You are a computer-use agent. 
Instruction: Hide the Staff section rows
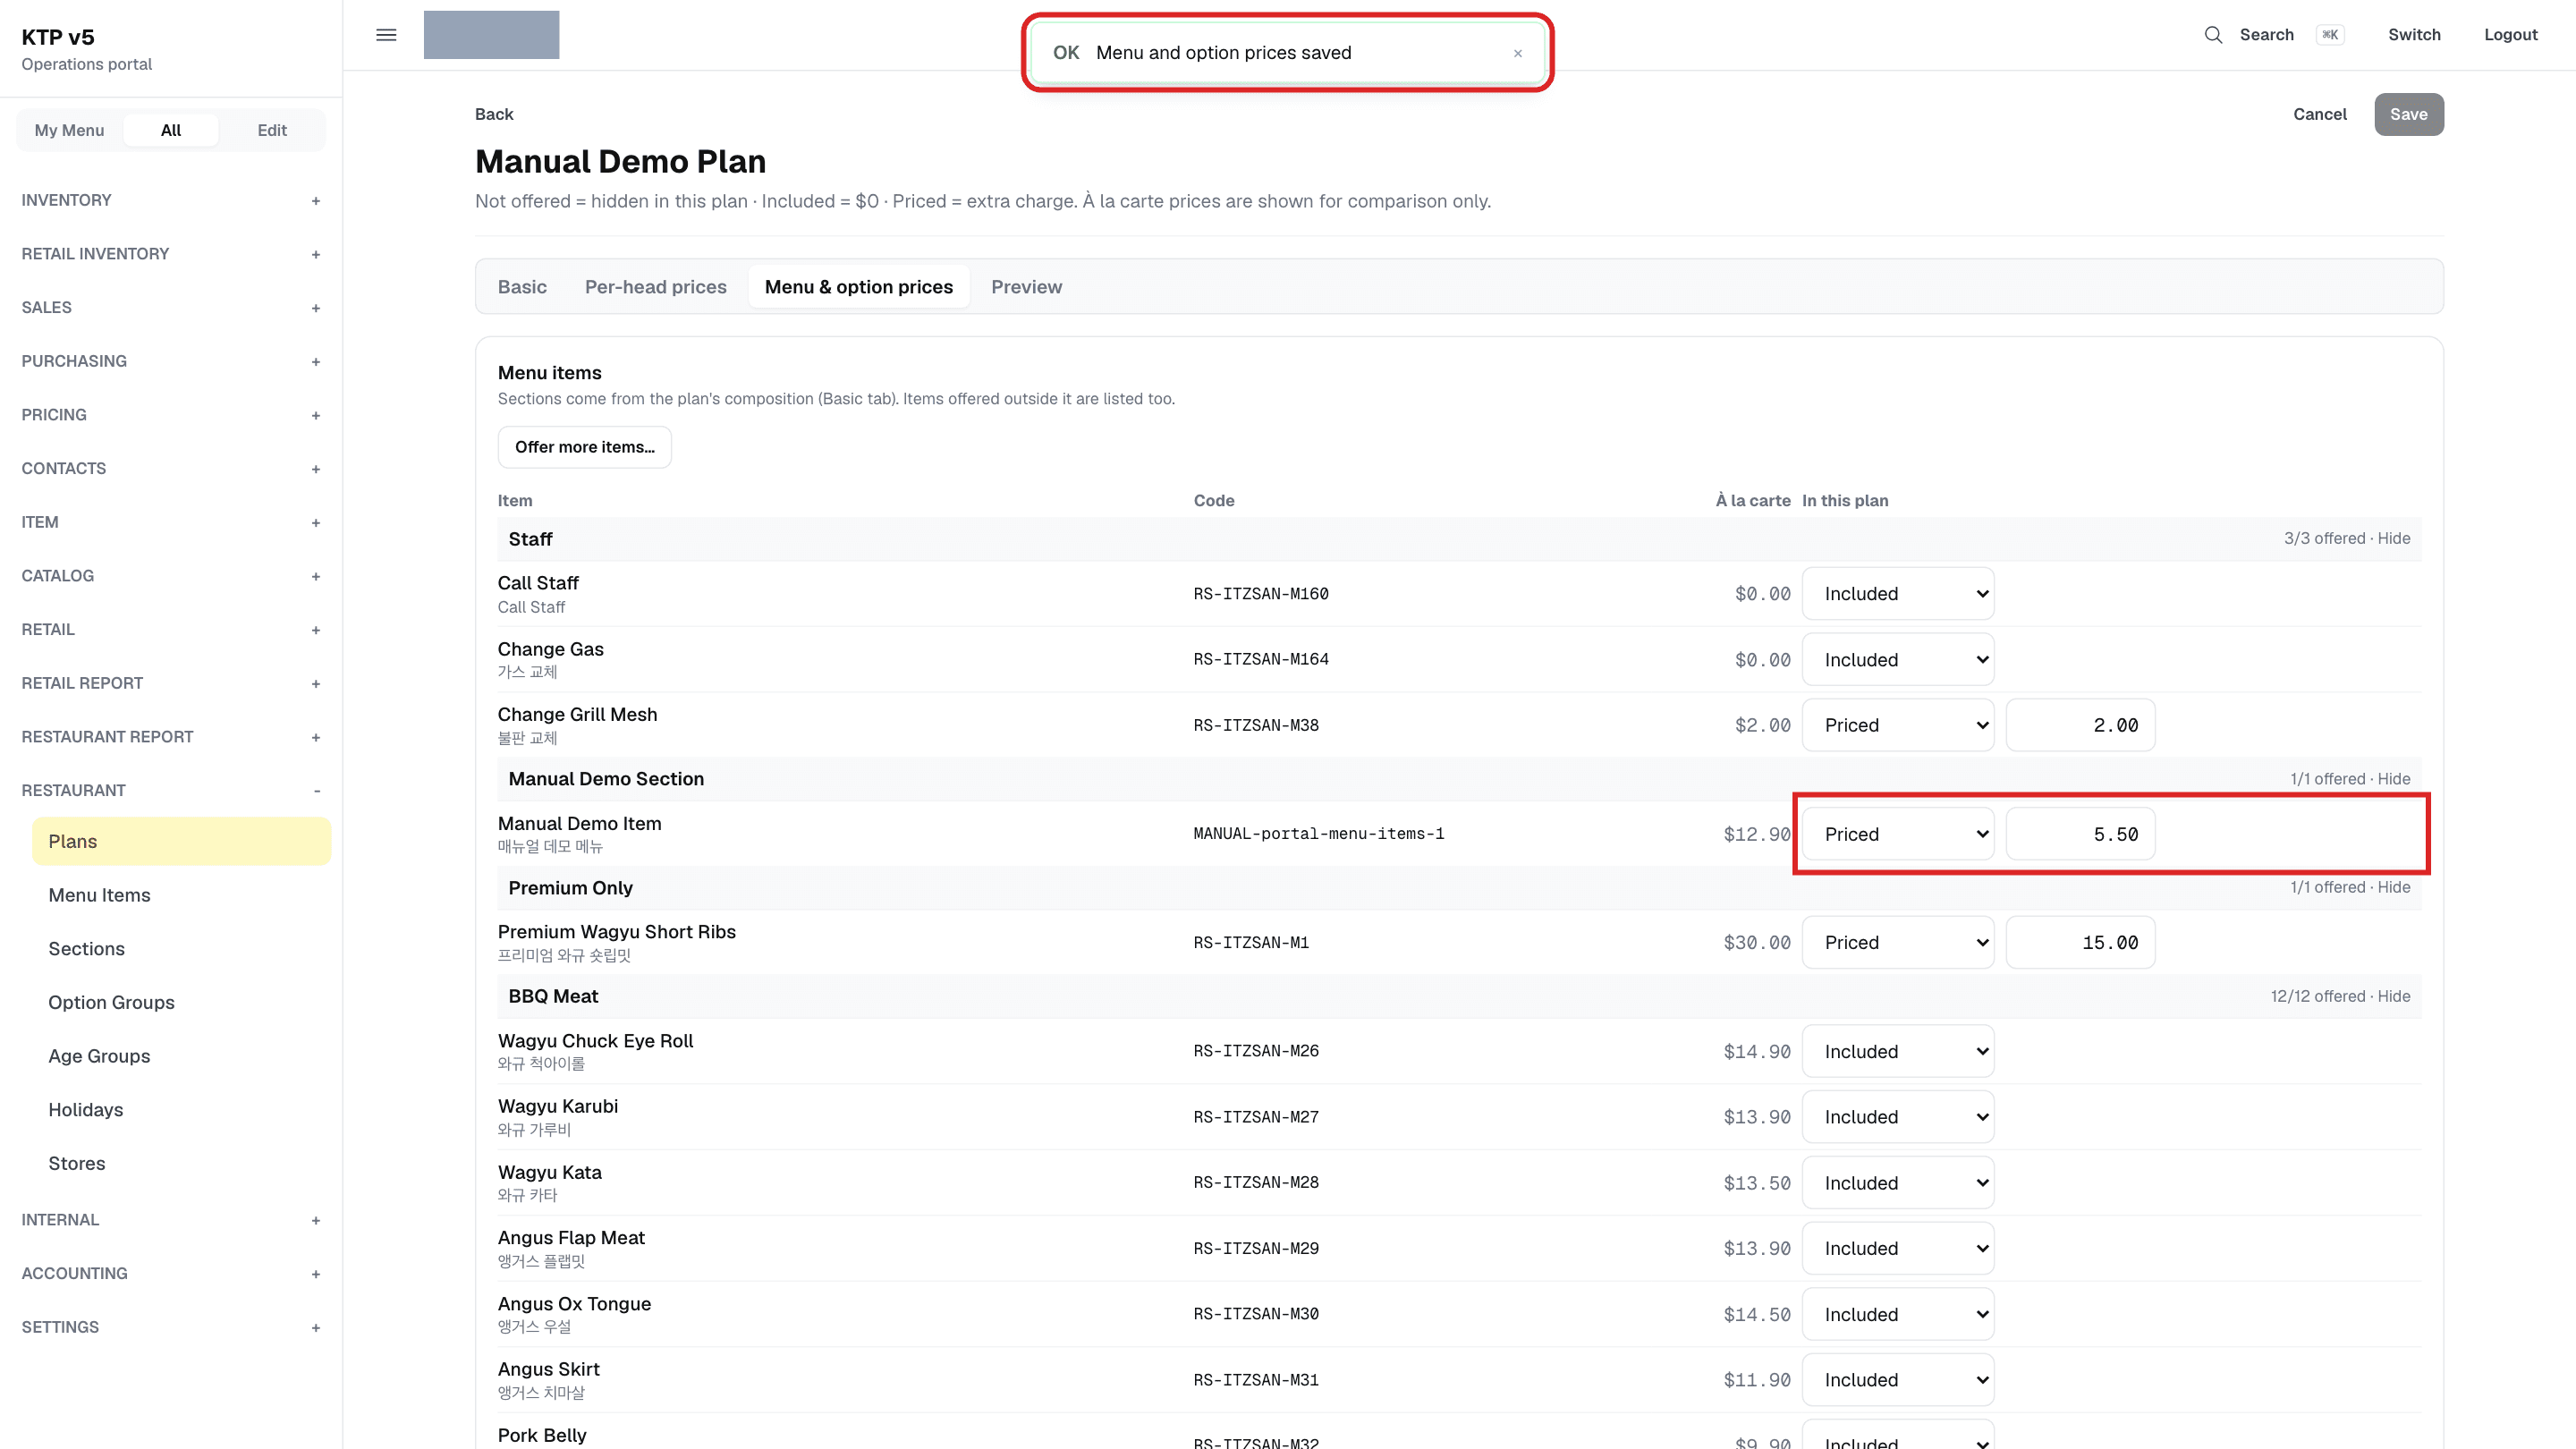(2393, 539)
